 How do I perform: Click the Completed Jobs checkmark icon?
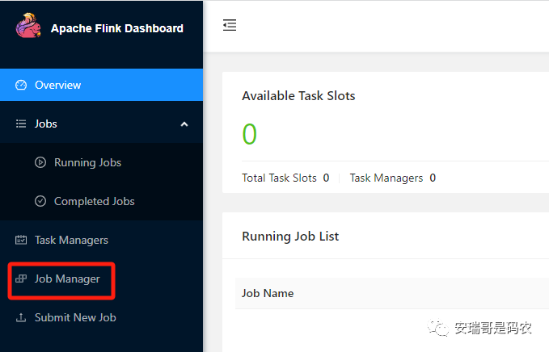[40, 201]
